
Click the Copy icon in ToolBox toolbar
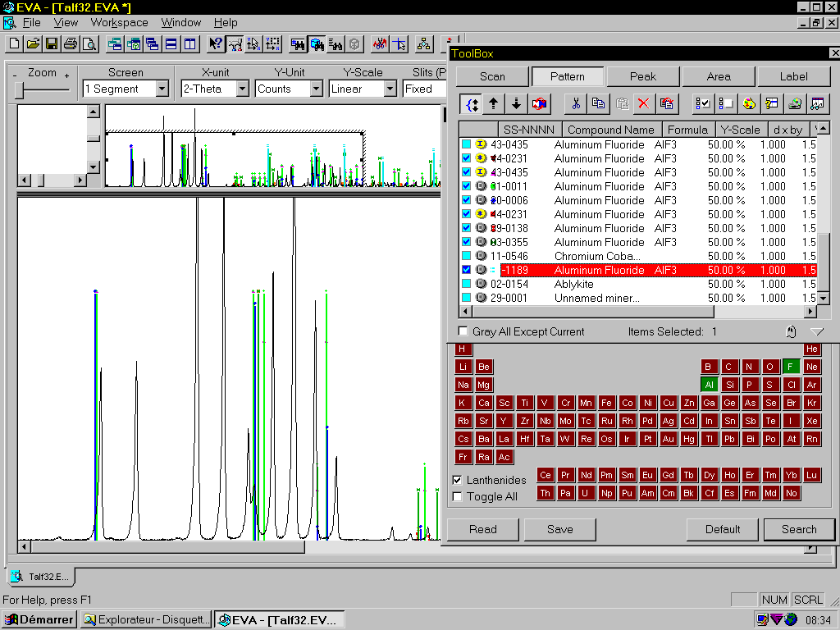pos(599,103)
